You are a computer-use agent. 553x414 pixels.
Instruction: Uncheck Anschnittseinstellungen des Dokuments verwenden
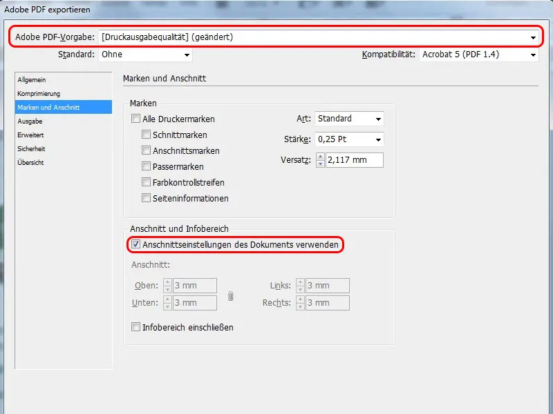click(135, 244)
